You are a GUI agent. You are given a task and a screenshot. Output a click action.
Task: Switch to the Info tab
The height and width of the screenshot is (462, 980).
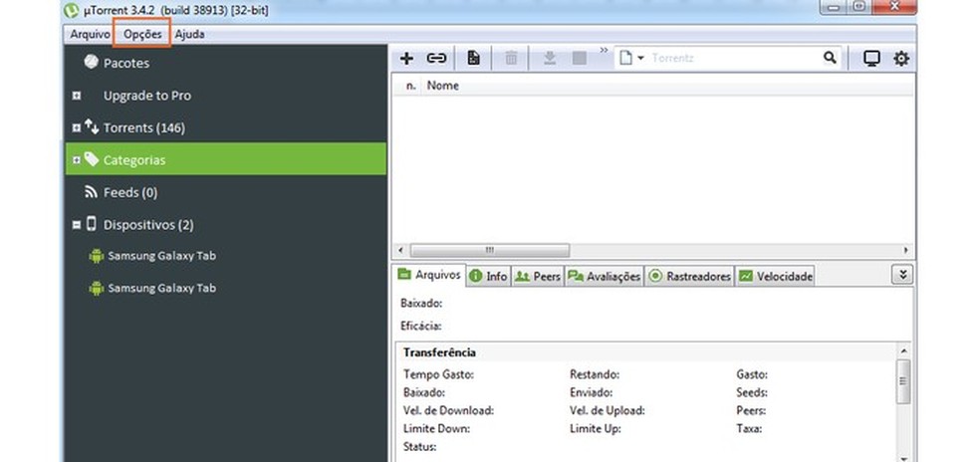coord(489,277)
